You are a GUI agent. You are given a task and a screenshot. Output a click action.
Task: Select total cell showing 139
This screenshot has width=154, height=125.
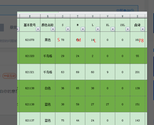pyautogui.click(x=137, y=88)
